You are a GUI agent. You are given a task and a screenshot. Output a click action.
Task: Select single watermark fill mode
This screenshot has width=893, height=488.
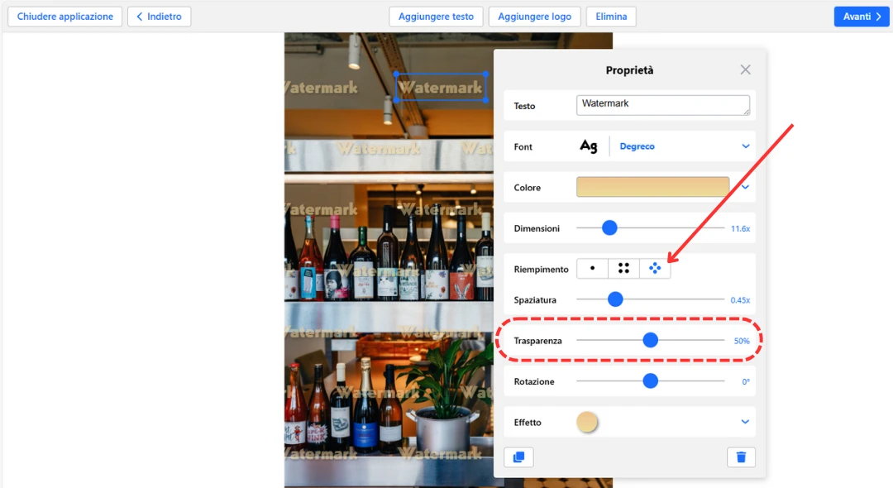592,269
